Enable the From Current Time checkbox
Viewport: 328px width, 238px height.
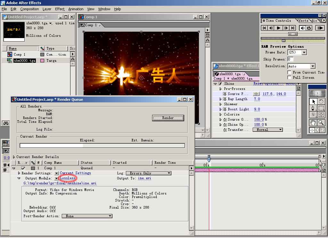290,73
